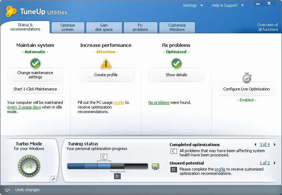Screen dimensions: 282x195
Task: Click the D marker below the progress bar
Action: click(x=117, y=176)
